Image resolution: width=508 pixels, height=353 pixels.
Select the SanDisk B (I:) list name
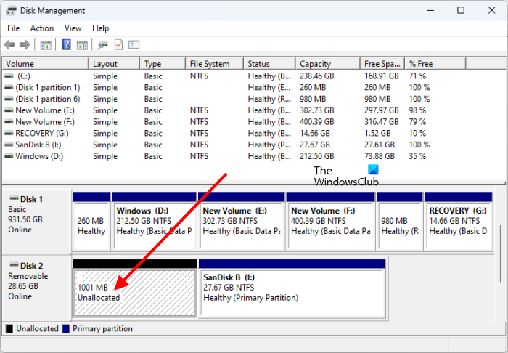click(38, 145)
